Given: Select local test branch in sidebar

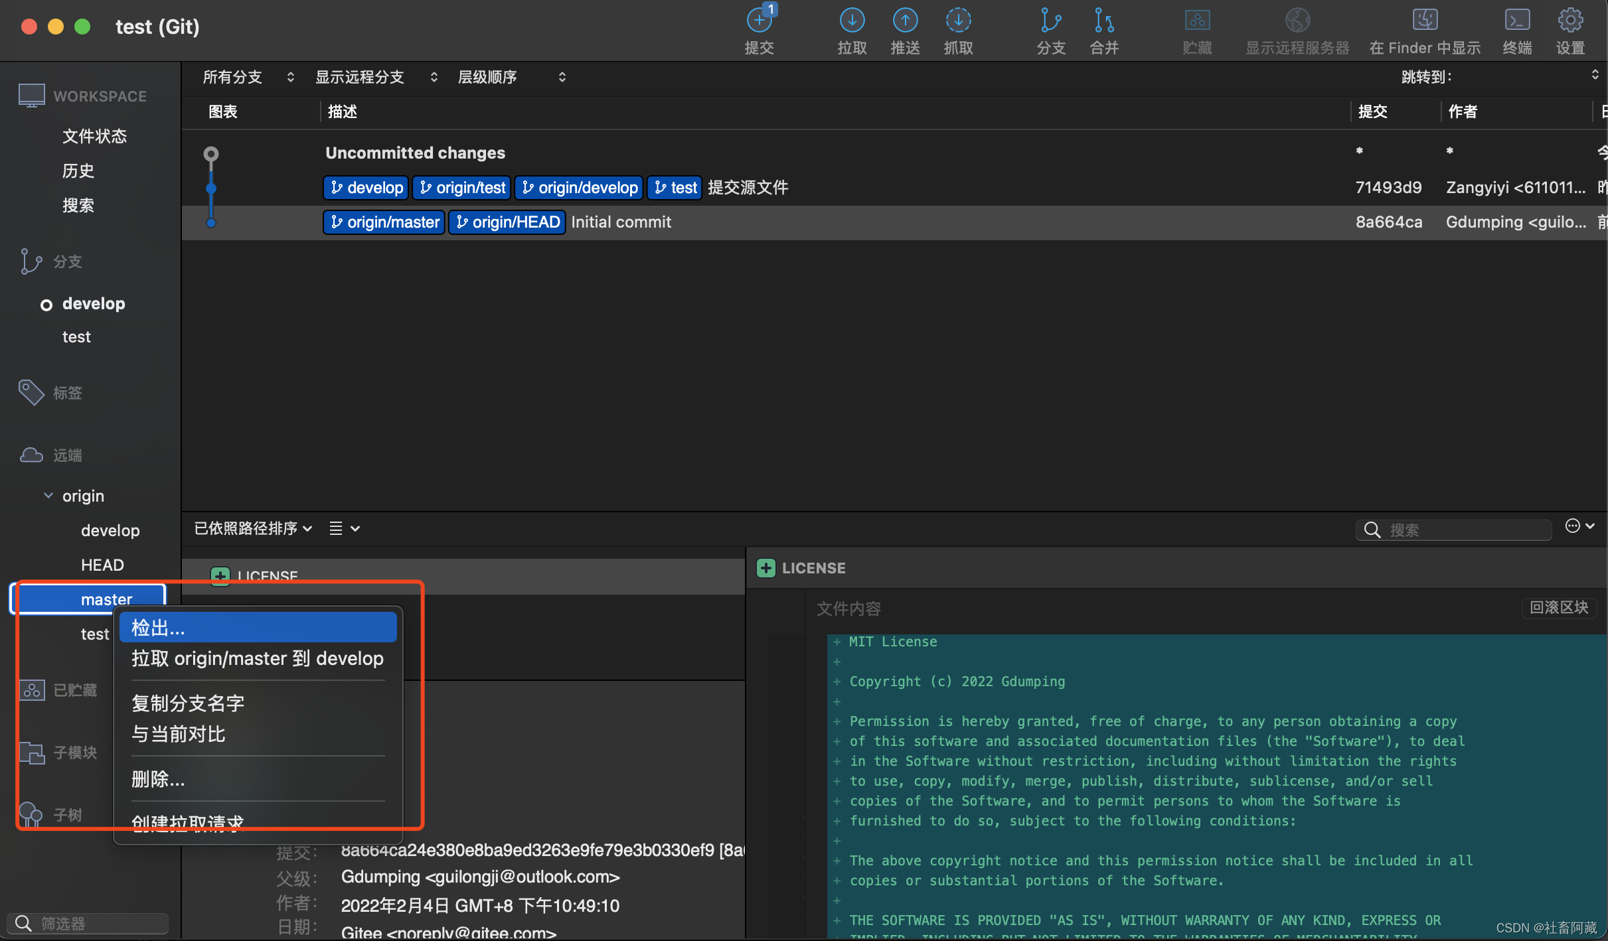Looking at the screenshot, I should (76, 337).
